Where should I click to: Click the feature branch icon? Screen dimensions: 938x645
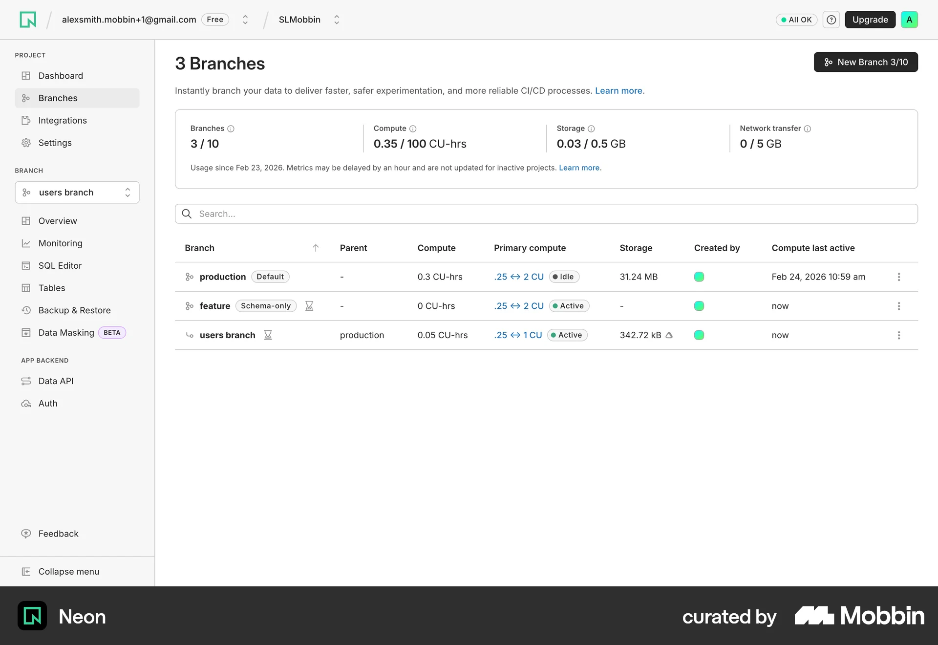tap(190, 306)
